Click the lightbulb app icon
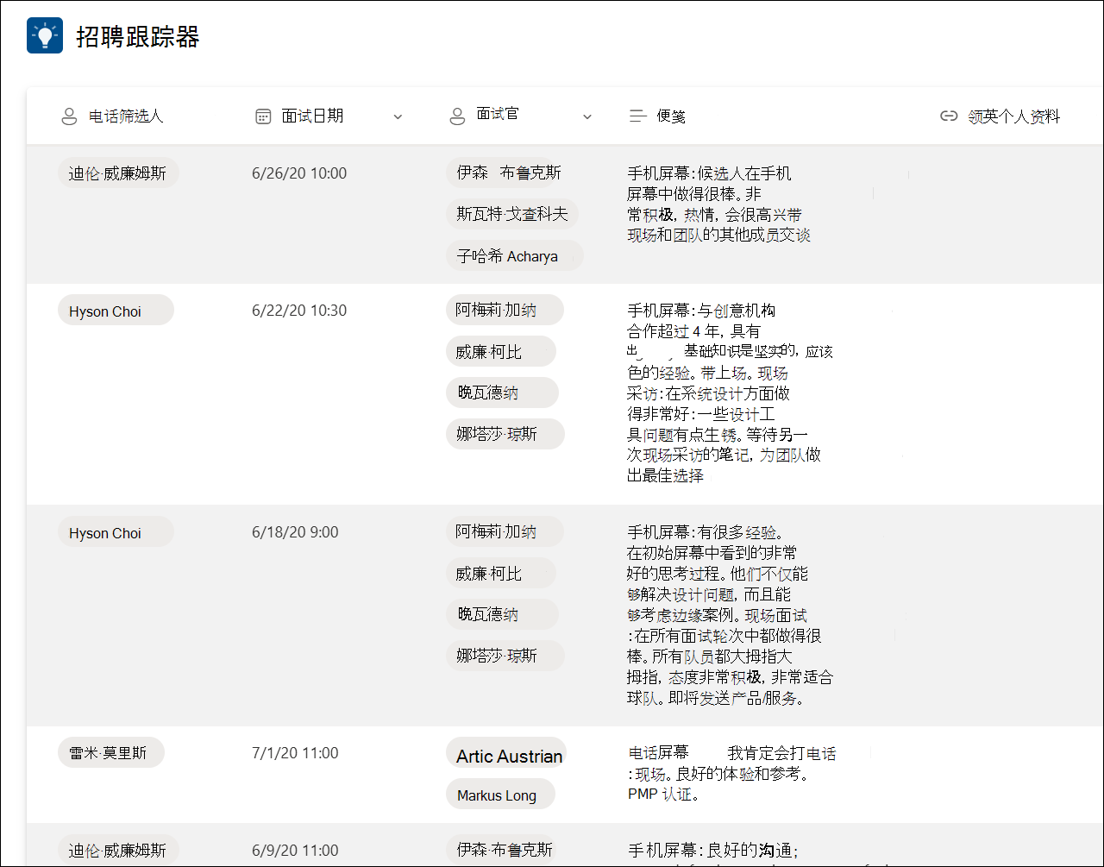The image size is (1104, 867). [x=45, y=35]
